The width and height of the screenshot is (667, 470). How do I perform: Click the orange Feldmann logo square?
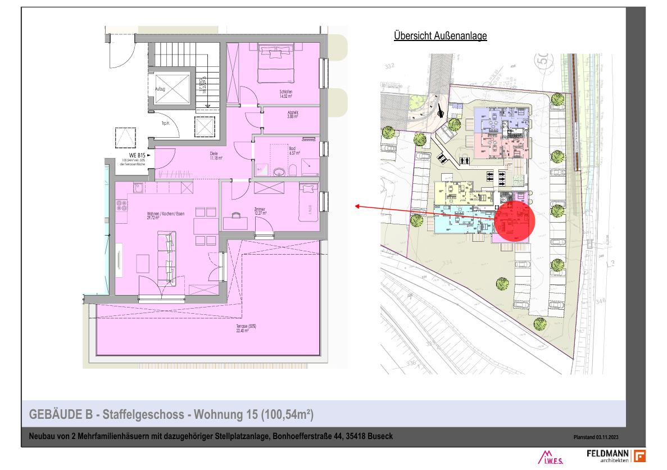pyautogui.click(x=639, y=456)
